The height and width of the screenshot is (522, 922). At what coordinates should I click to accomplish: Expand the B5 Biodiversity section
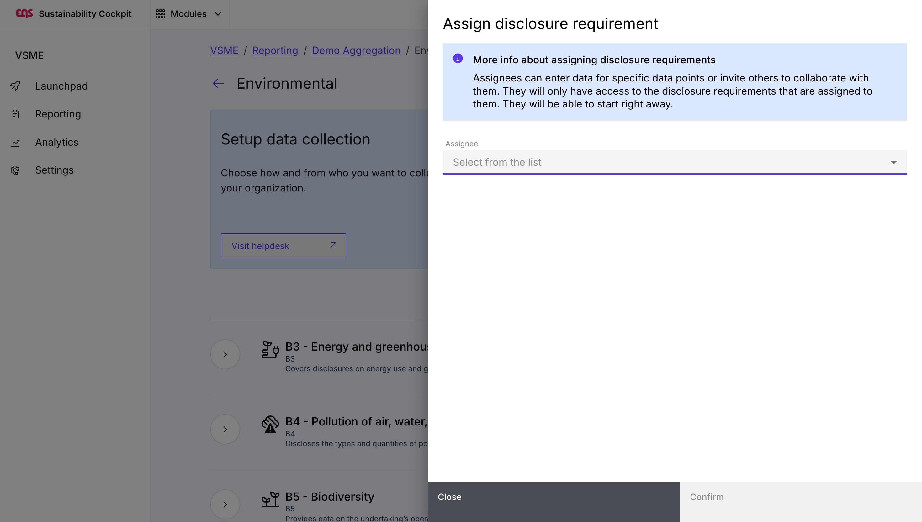click(x=225, y=504)
